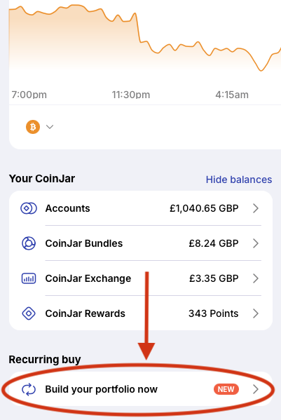
Task: Click the CoinJar Rewards diamond icon
Action: [29, 313]
